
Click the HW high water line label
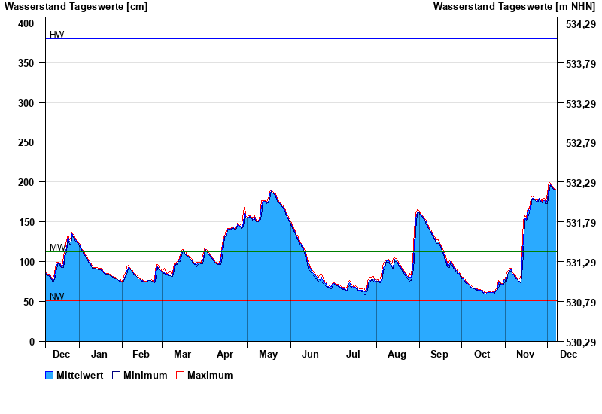(x=56, y=35)
